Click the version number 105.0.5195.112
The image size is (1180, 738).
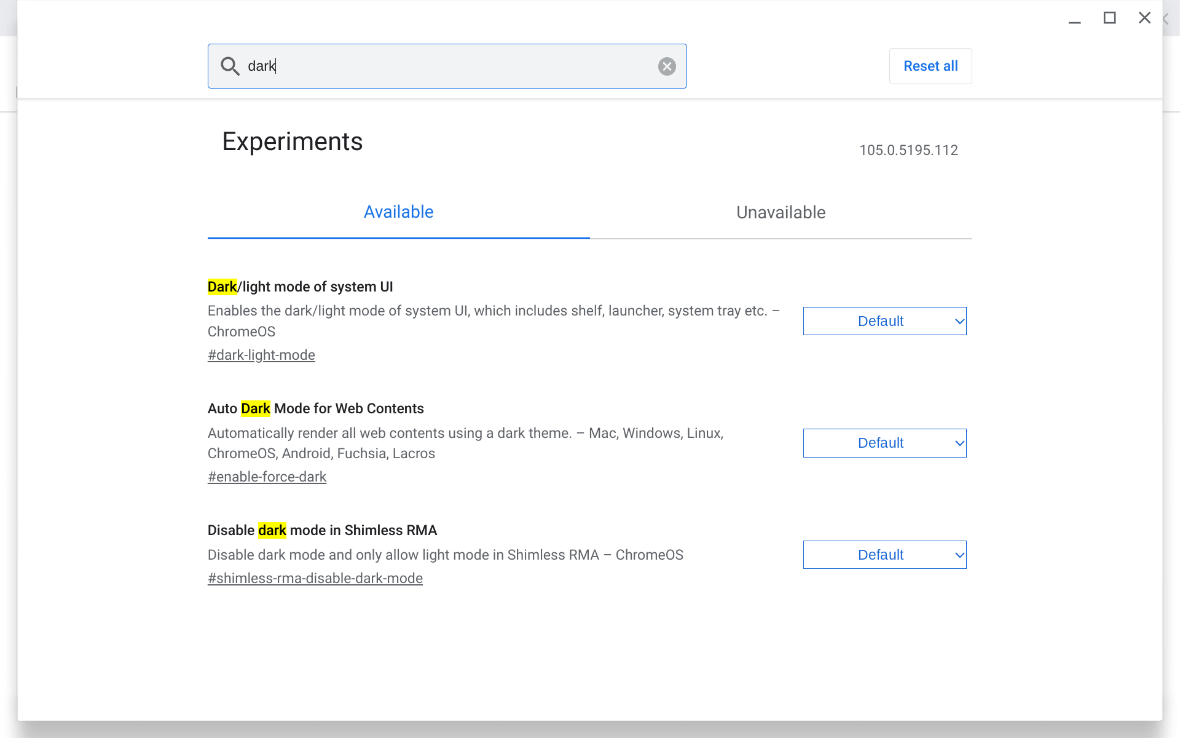pyautogui.click(x=908, y=150)
